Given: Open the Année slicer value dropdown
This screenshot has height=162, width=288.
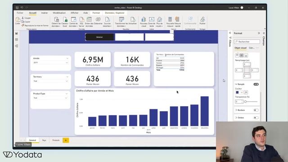Looking at the screenshot, I should click(67, 63).
